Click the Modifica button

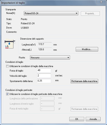click(87, 49)
